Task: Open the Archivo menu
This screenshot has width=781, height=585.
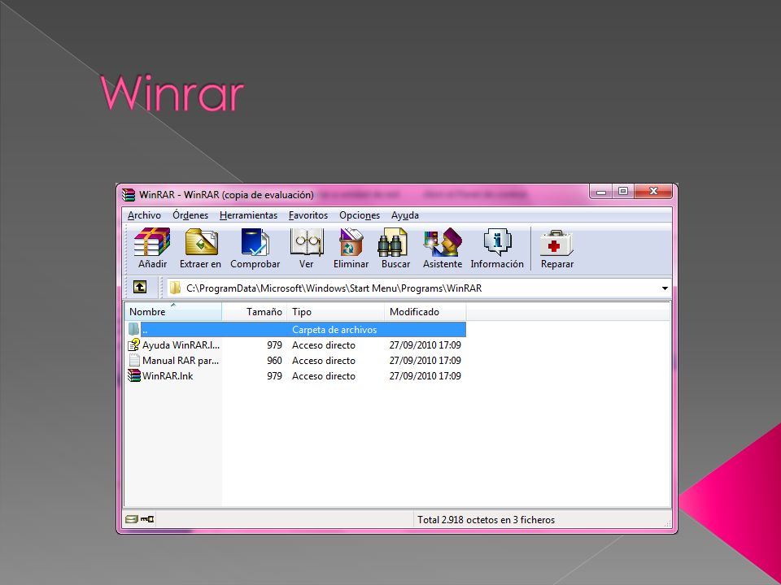Action: tap(144, 215)
